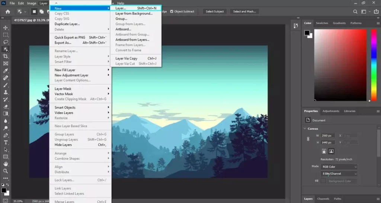Image resolution: width=381 pixels, height=203 pixels.
Task: Open the tool preset picker dropdown arrow
Action: [x=25, y=12]
